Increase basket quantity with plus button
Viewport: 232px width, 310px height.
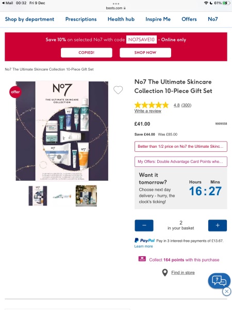point(218,225)
